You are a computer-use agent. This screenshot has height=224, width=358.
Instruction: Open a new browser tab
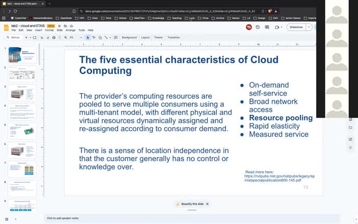(x=50, y=4)
